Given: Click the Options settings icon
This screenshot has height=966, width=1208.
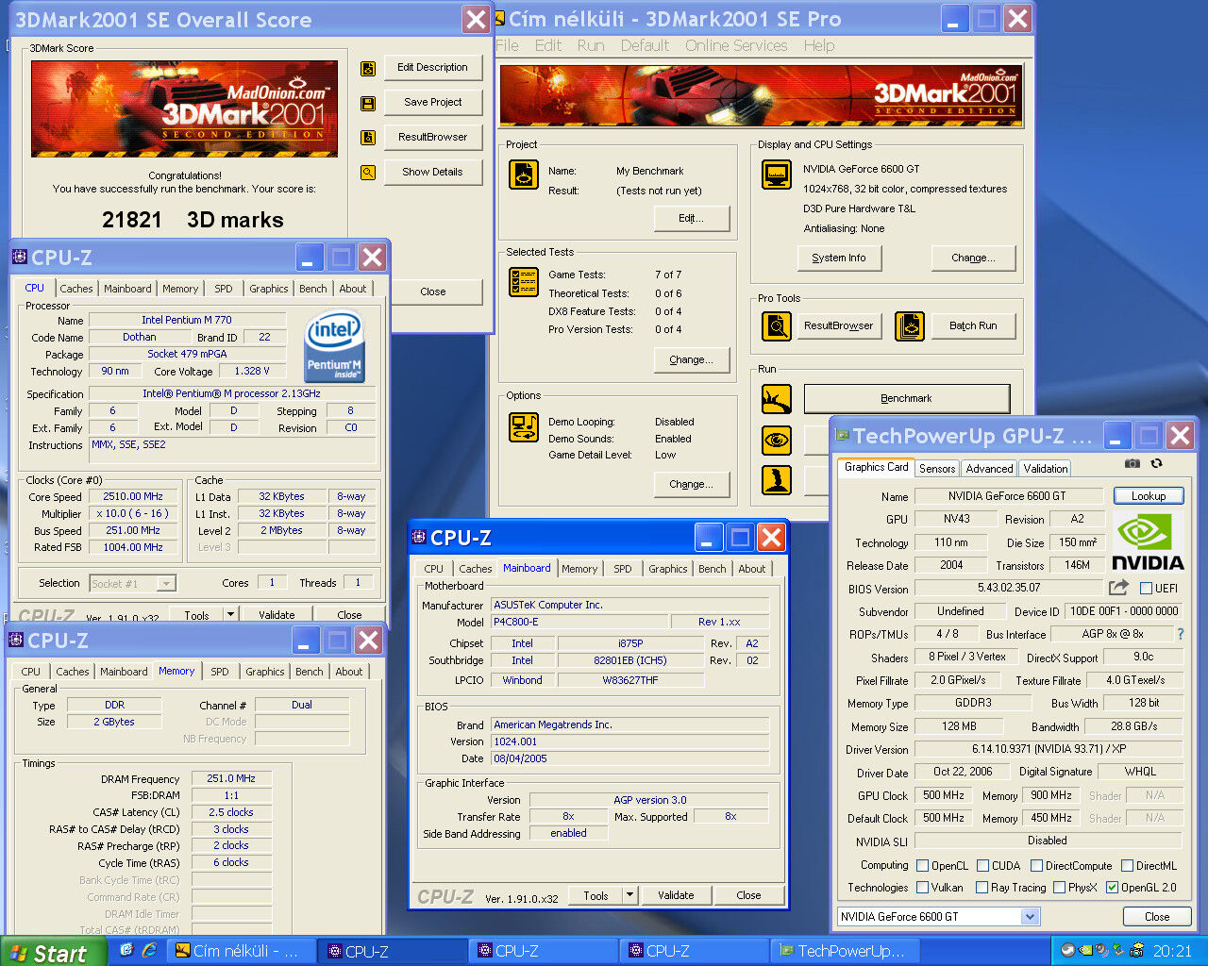Looking at the screenshot, I should click(x=524, y=427).
